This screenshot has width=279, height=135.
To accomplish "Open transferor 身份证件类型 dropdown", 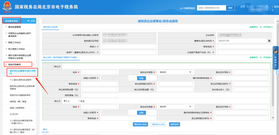I will (175, 72).
